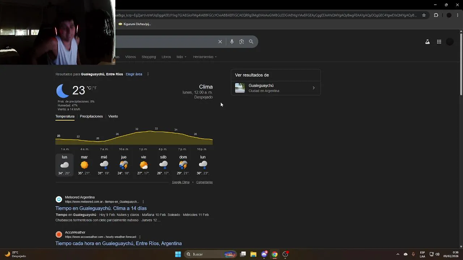Select Wednesday rain forecast icon
This screenshot has height=260, width=463.
point(104,165)
